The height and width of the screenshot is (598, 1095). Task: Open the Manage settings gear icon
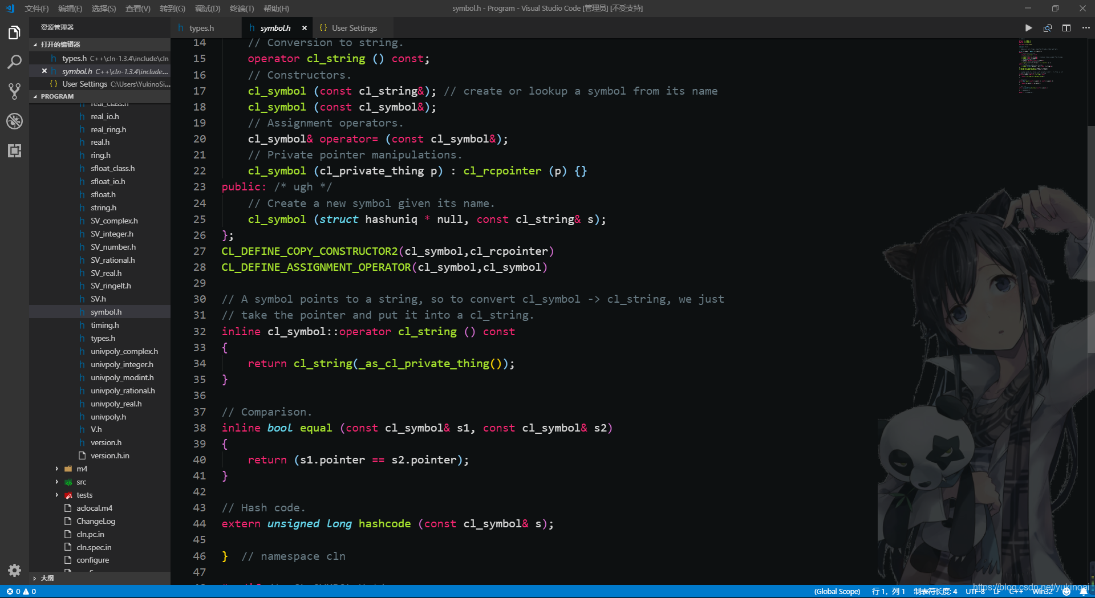[x=14, y=570]
